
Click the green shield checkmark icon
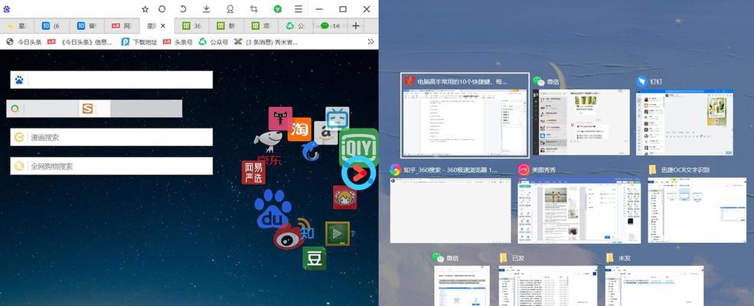coord(277,9)
